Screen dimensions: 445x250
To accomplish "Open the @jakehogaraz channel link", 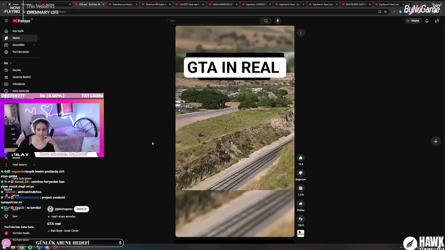I will pos(64,209).
